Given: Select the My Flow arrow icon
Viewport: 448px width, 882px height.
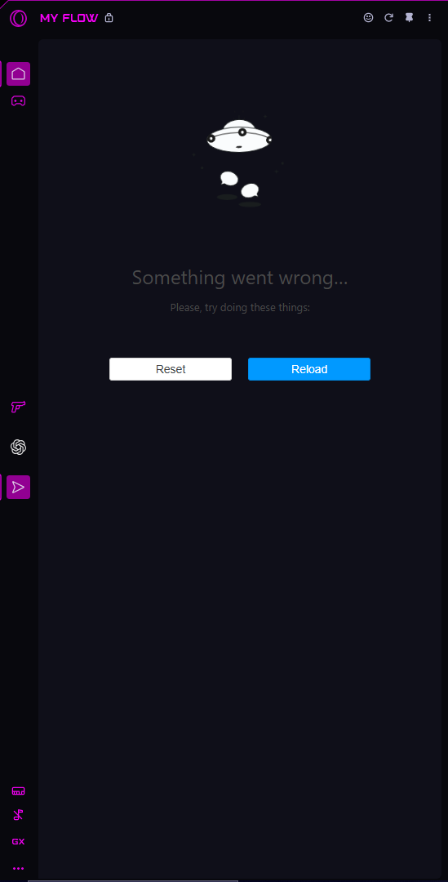Looking at the screenshot, I should coord(19,487).
